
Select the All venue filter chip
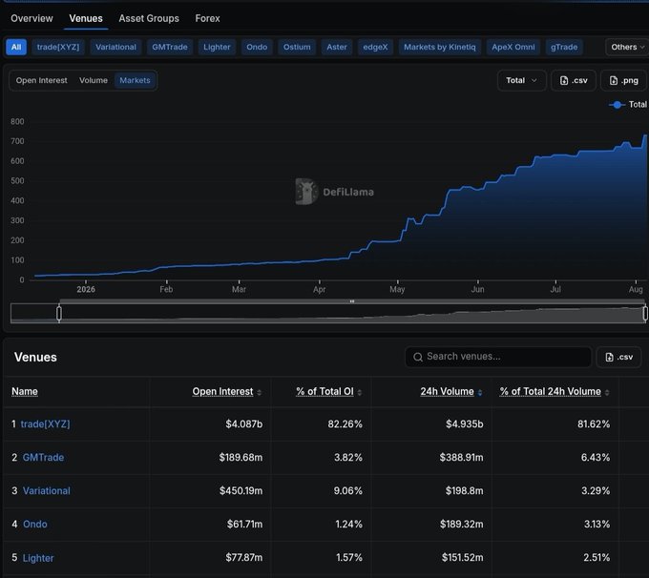tap(16, 47)
